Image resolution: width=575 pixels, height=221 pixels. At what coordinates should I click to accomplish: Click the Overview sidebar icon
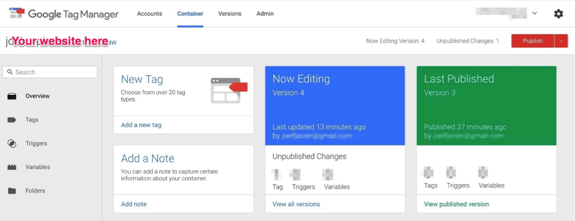12,96
